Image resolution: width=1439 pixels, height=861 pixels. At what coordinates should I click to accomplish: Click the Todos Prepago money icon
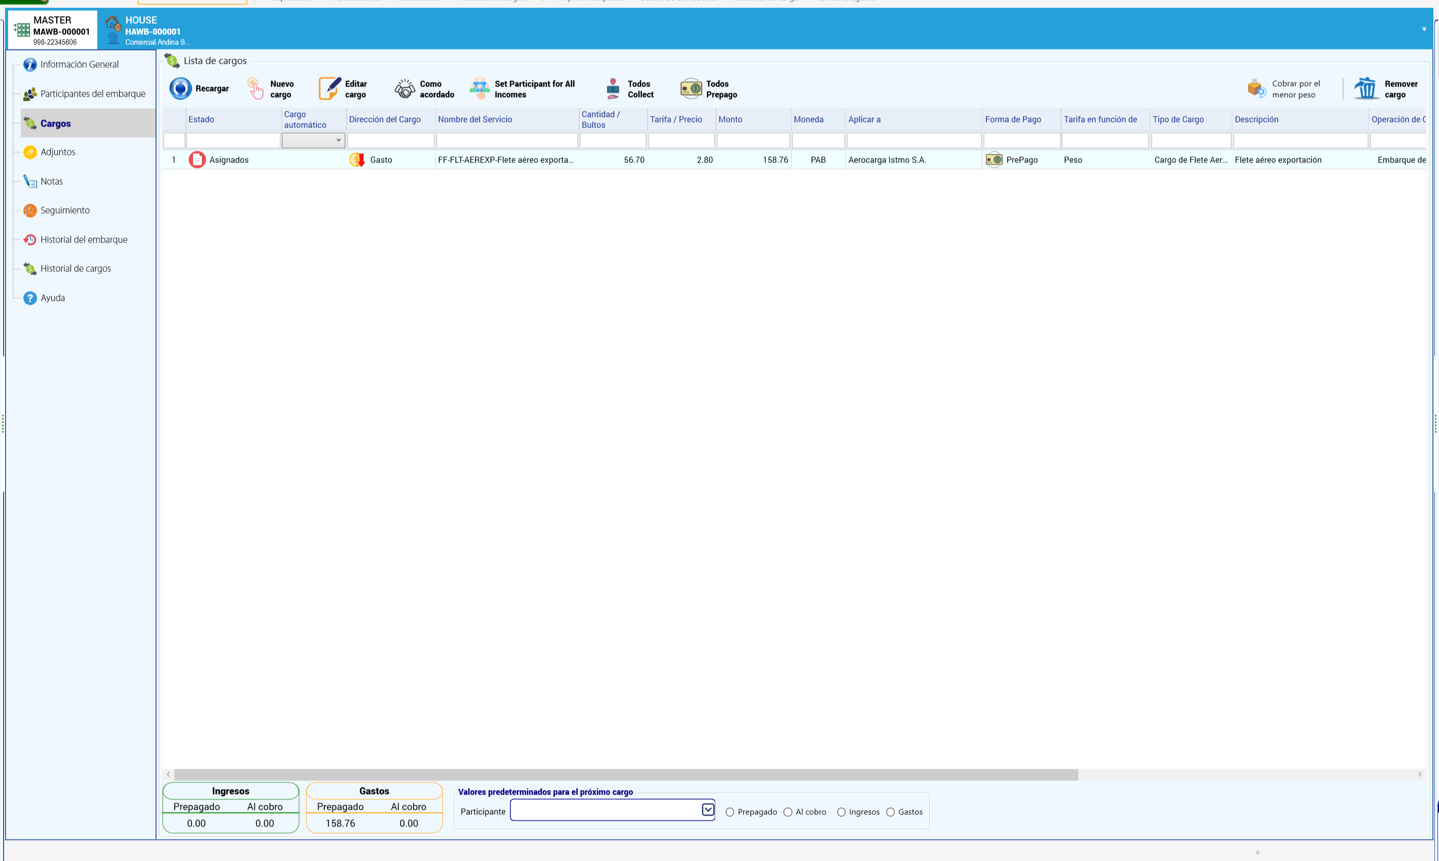coord(691,89)
